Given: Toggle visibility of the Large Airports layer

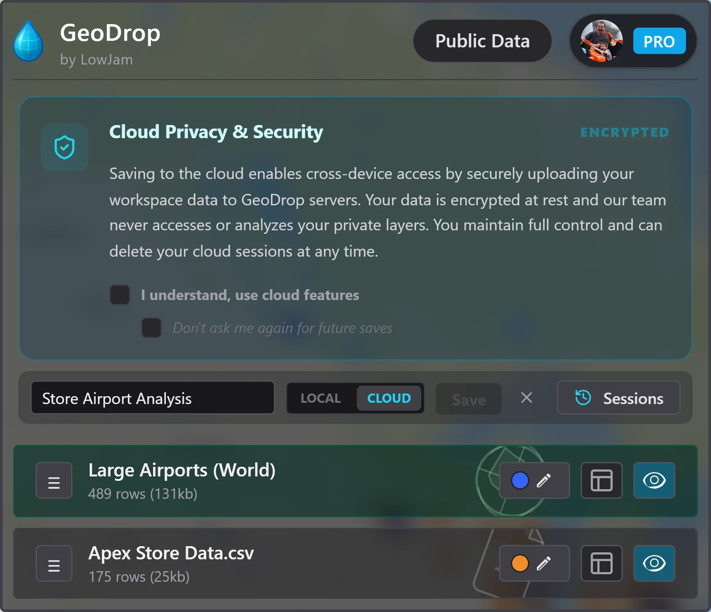Looking at the screenshot, I should point(654,480).
